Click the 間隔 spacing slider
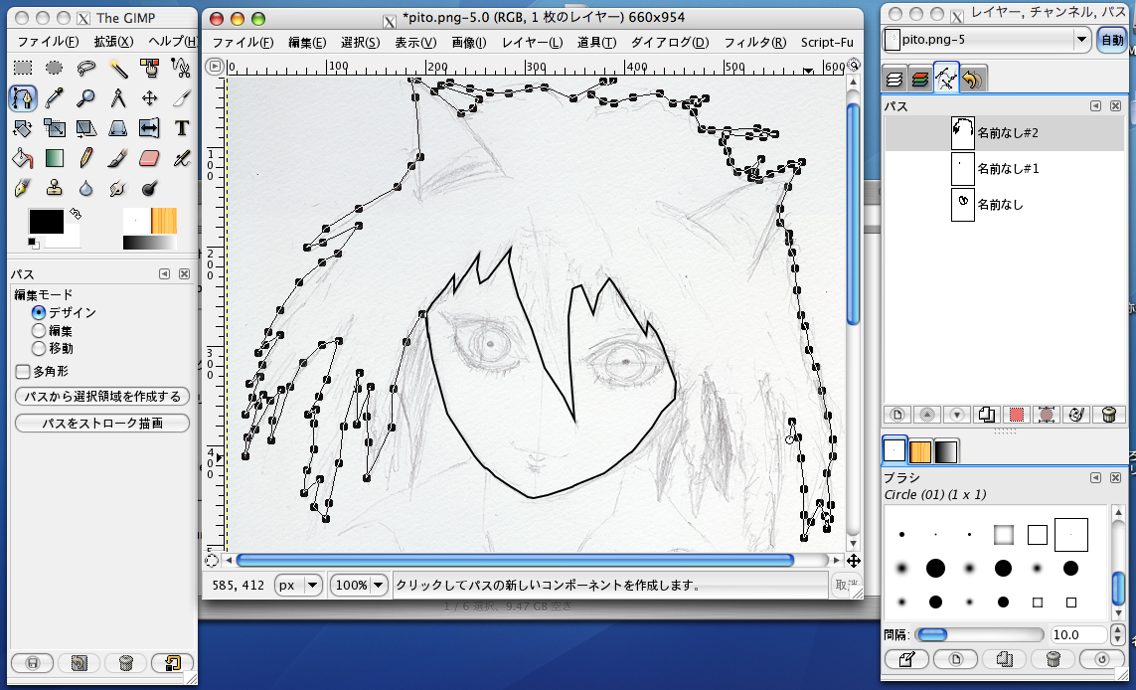 (x=979, y=635)
